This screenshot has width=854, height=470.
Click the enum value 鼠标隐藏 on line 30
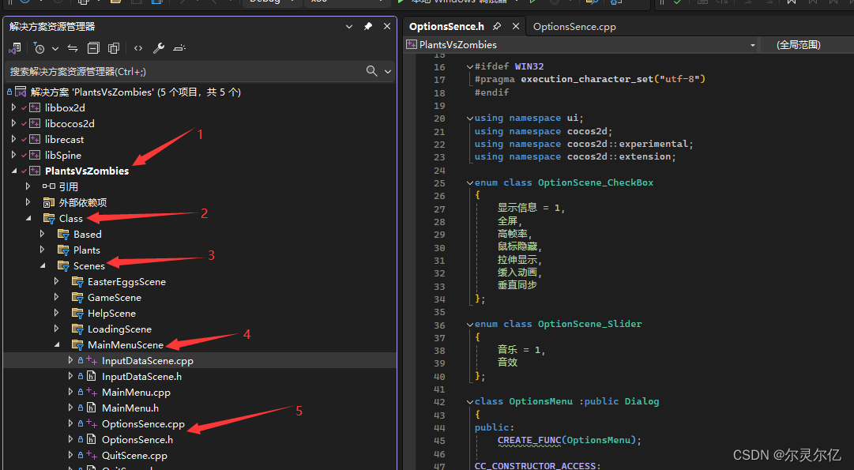click(517, 246)
